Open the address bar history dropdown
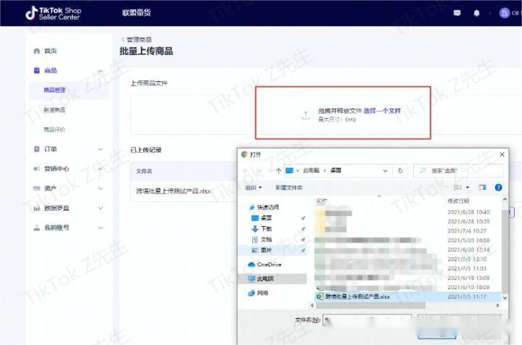Viewport: 522px width, 345px height. click(385, 170)
